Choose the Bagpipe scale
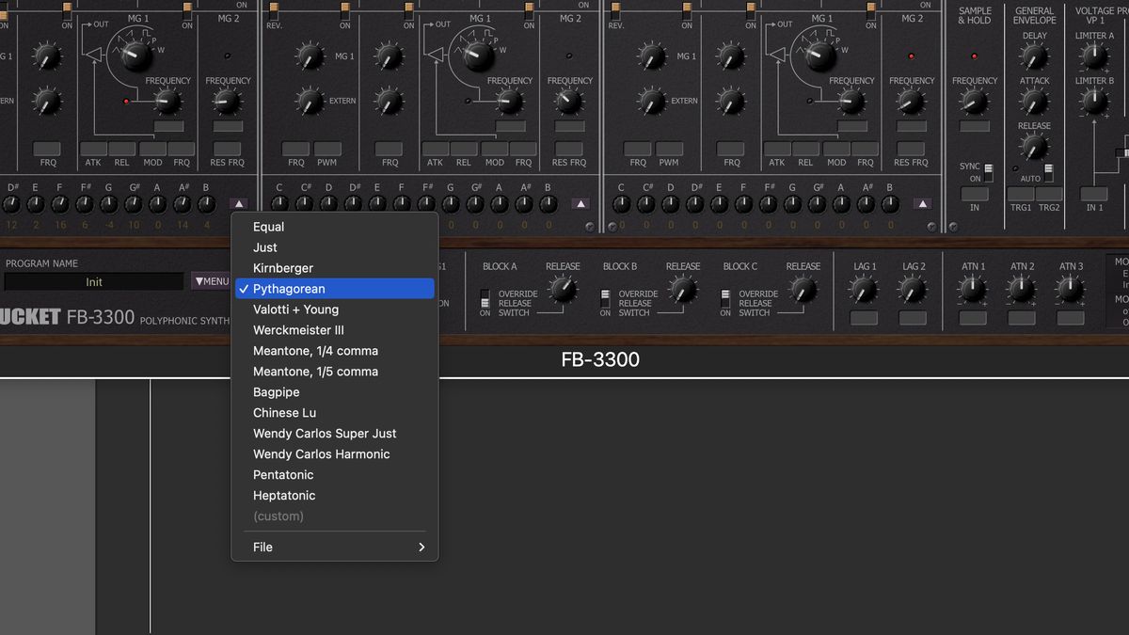The height and width of the screenshot is (635, 1129). coord(334,392)
